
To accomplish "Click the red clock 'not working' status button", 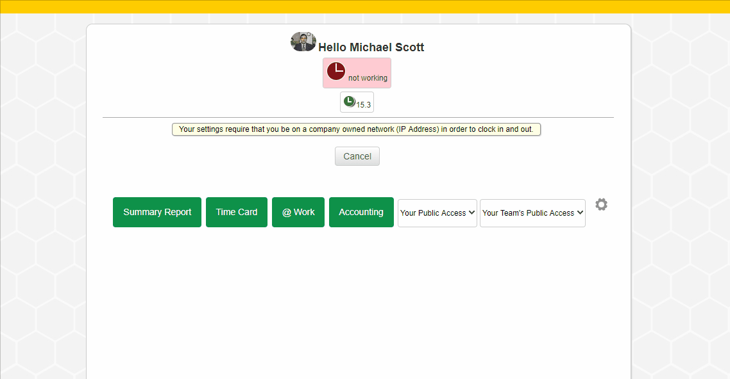I will tap(357, 73).
